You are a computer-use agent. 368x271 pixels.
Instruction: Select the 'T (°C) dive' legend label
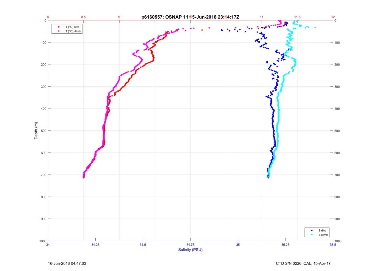(72, 27)
